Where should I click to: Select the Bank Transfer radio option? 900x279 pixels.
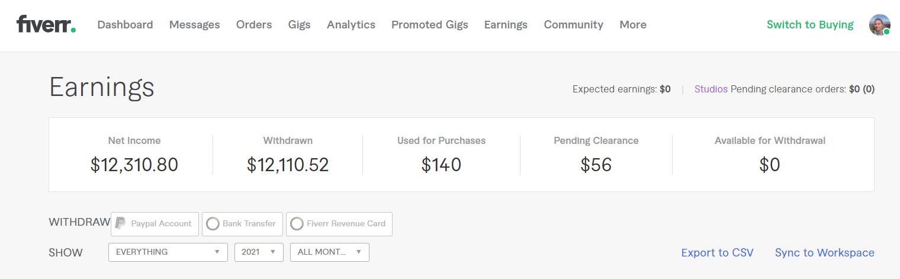213,224
